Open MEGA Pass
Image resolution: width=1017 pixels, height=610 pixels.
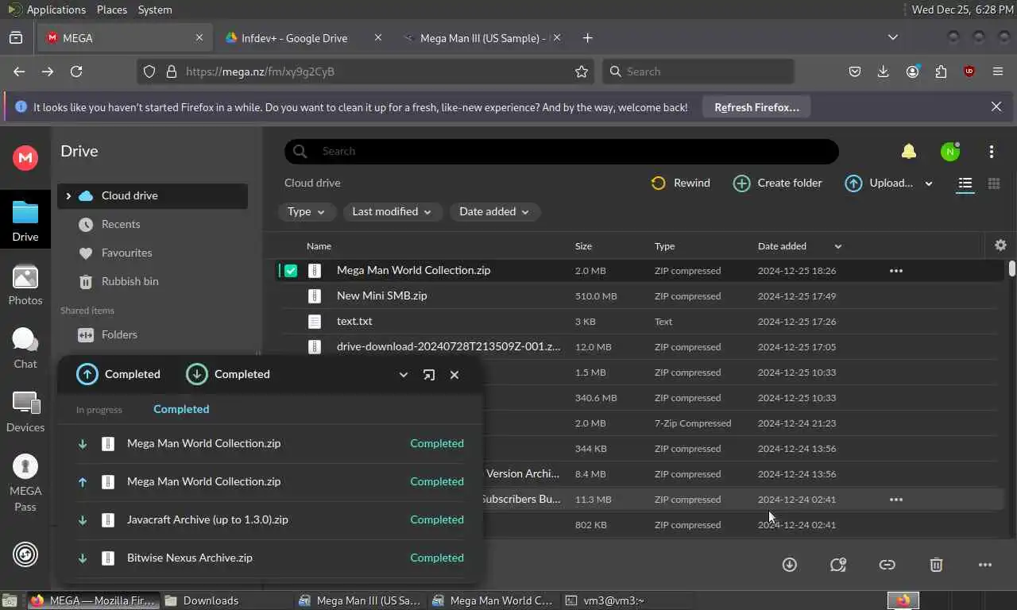[25, 483]
